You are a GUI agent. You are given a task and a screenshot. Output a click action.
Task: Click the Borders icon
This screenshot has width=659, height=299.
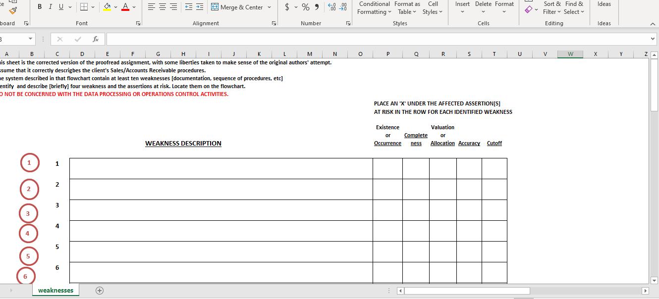84,7
